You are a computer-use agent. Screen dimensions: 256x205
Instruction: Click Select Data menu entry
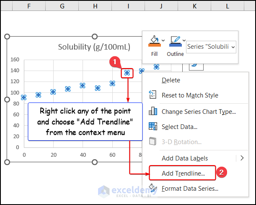179,126
